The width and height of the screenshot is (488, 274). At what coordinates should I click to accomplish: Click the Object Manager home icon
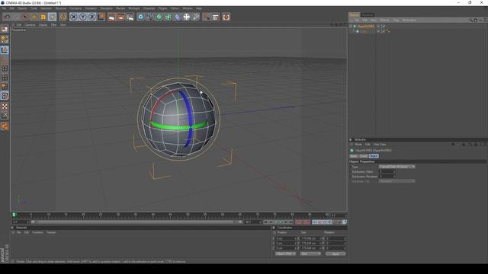[x=476, y=21]
